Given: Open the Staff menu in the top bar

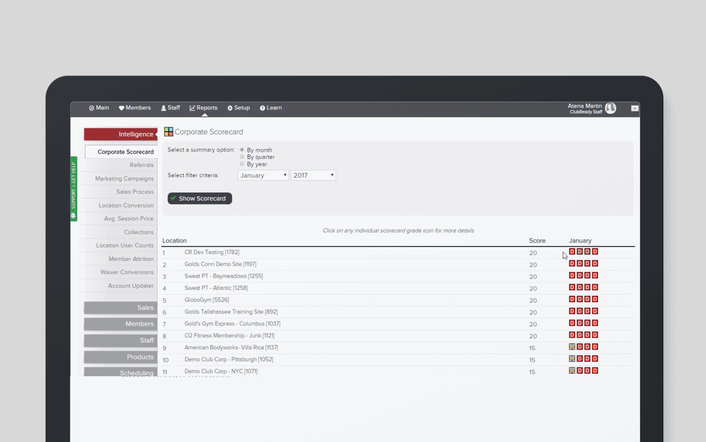Looking at the screenshot, I should point(170,108).
